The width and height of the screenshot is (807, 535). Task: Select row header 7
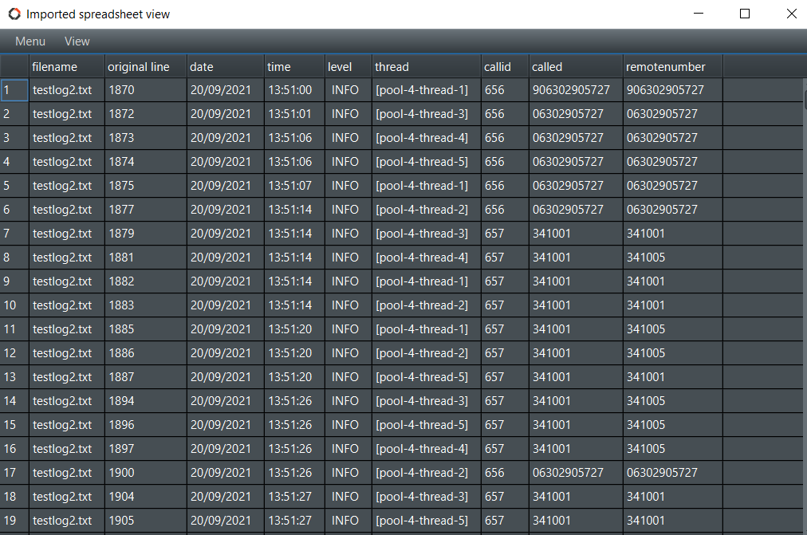[14, 234]
